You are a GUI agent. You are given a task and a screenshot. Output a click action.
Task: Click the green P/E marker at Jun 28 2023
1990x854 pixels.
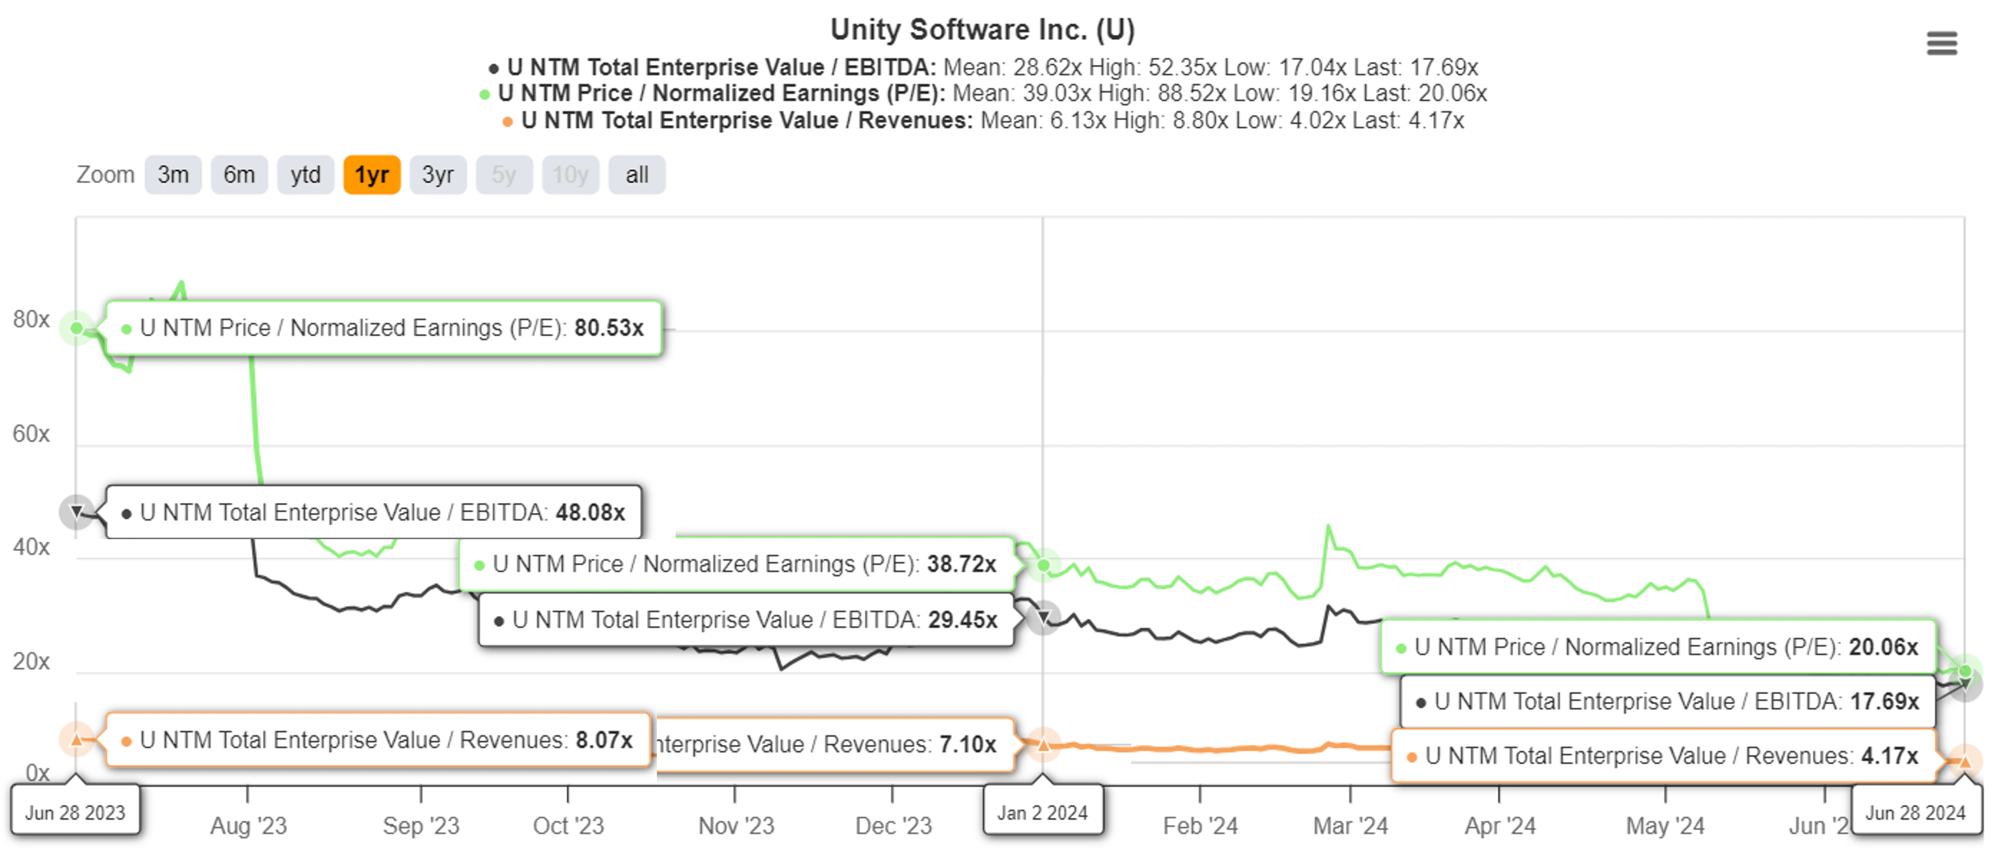pos(76,328)
